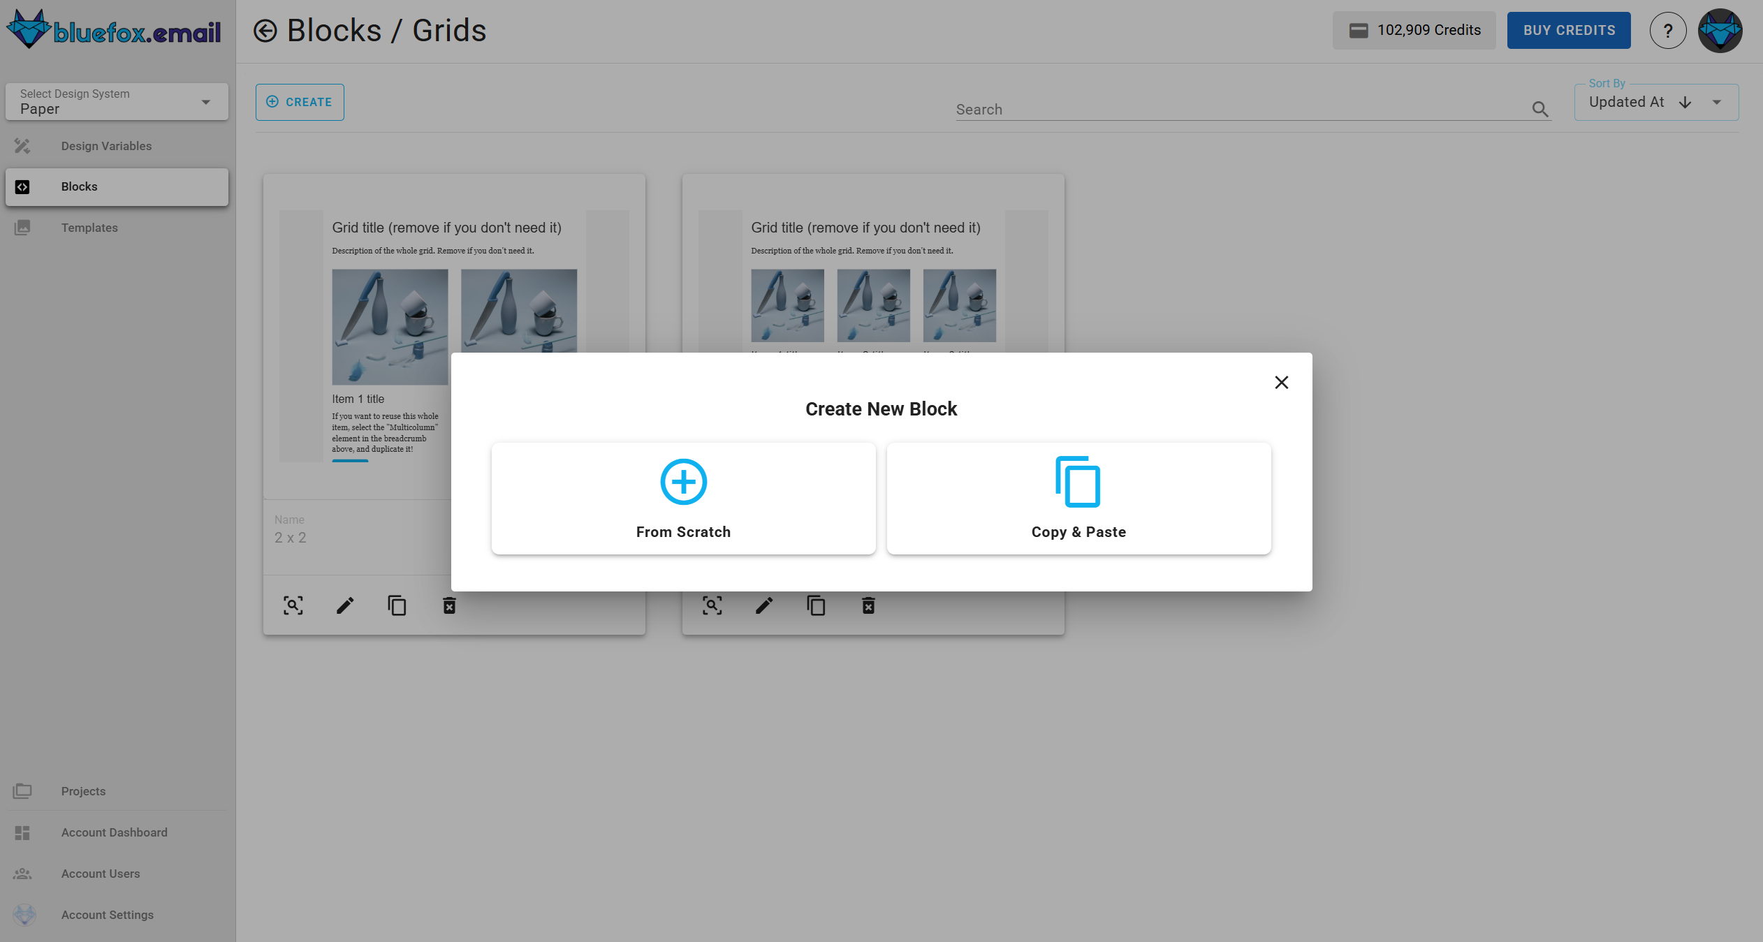Click the Templates image icon

[x=22, y=228]
